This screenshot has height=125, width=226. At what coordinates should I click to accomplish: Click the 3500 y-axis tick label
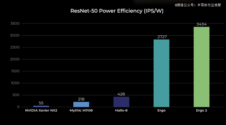(x=15, y=23)
